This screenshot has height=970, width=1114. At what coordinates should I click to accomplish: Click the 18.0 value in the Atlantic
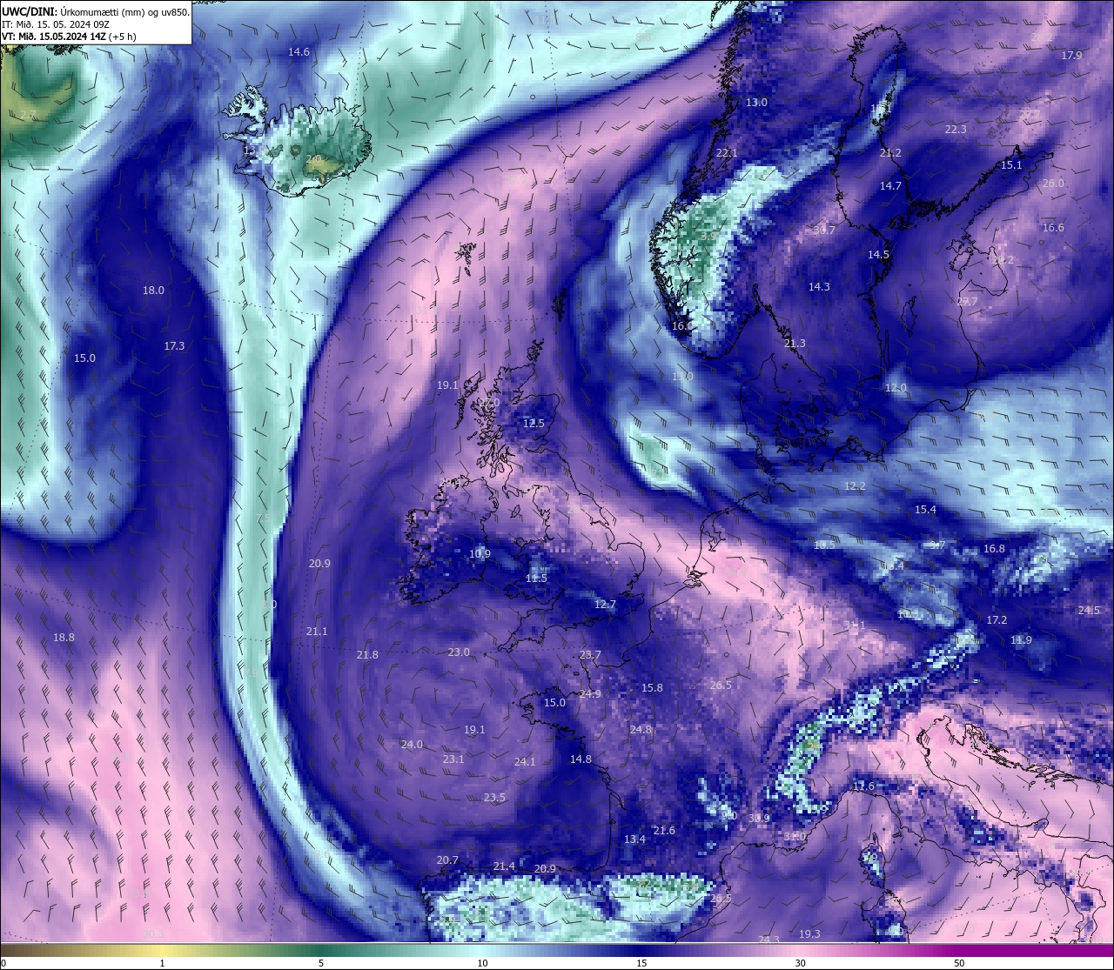coord(153,291)
